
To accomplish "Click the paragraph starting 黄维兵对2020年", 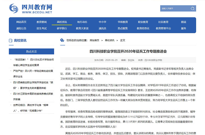I will (x=128, y=133).
